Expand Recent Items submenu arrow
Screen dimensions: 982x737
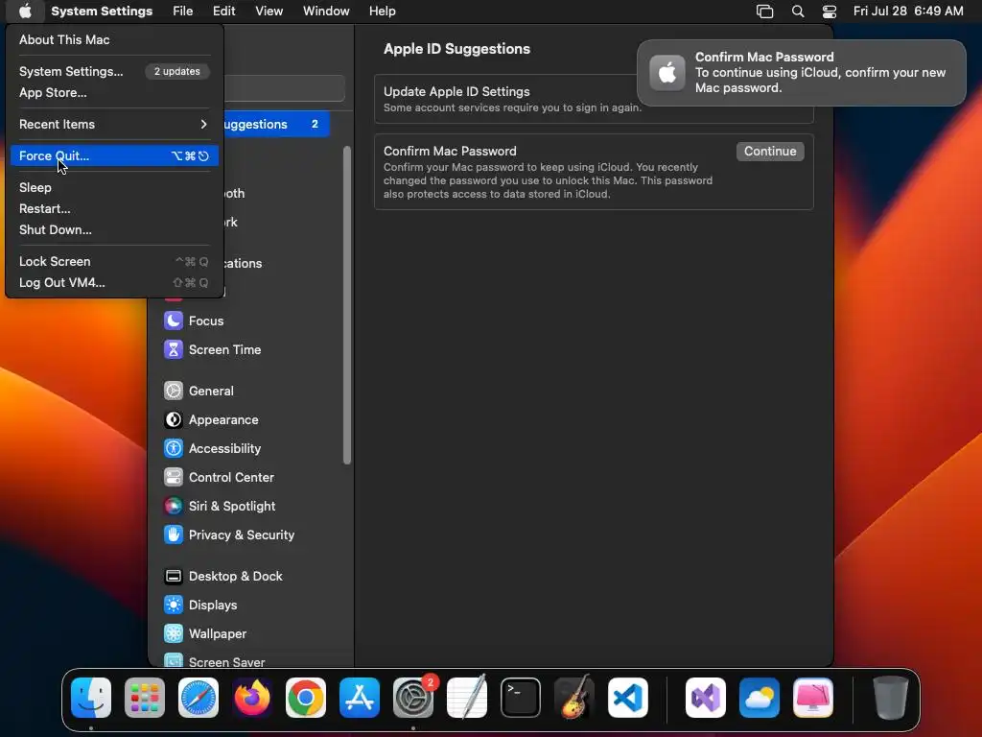203,124
